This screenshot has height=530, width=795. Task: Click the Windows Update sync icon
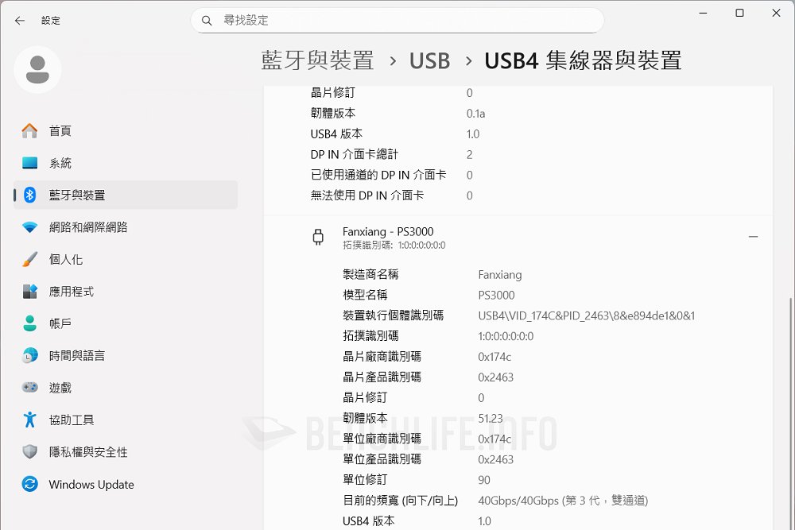[x=29, y=484]
